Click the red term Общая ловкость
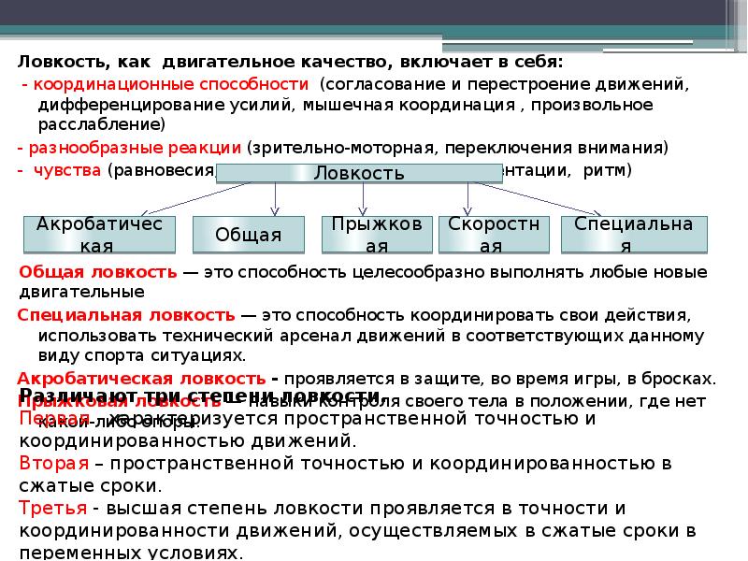 click(97, 272)
